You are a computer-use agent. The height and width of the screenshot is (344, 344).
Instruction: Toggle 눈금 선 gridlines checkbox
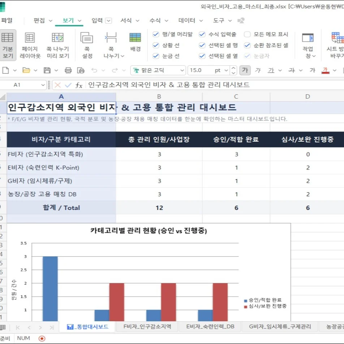point(156,56)
